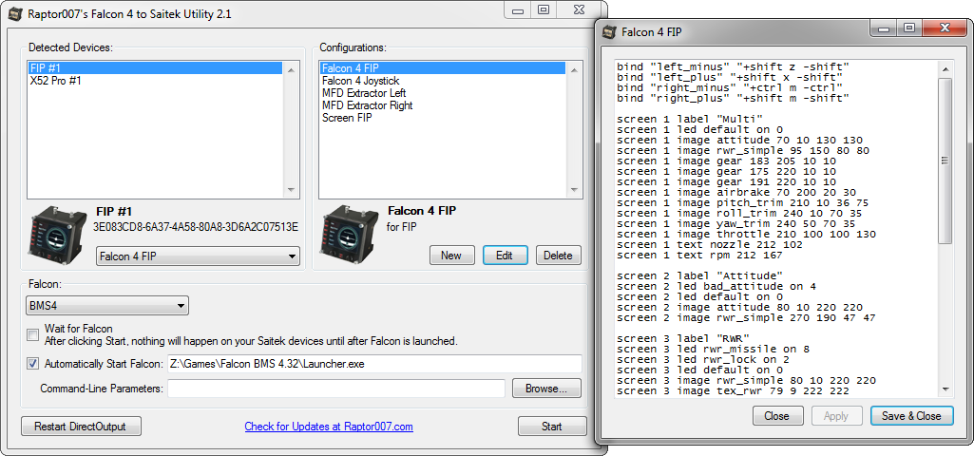Image resolution: width=974 pixels, height=456 pixels.
Task: Click line 'screen 3 led rwr_missile on 8'
Action: 713,350
